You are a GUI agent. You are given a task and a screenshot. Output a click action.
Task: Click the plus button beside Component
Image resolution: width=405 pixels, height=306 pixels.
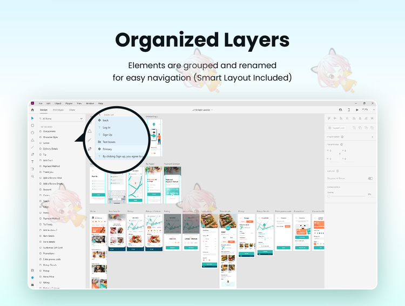click(x=372, y=137)
